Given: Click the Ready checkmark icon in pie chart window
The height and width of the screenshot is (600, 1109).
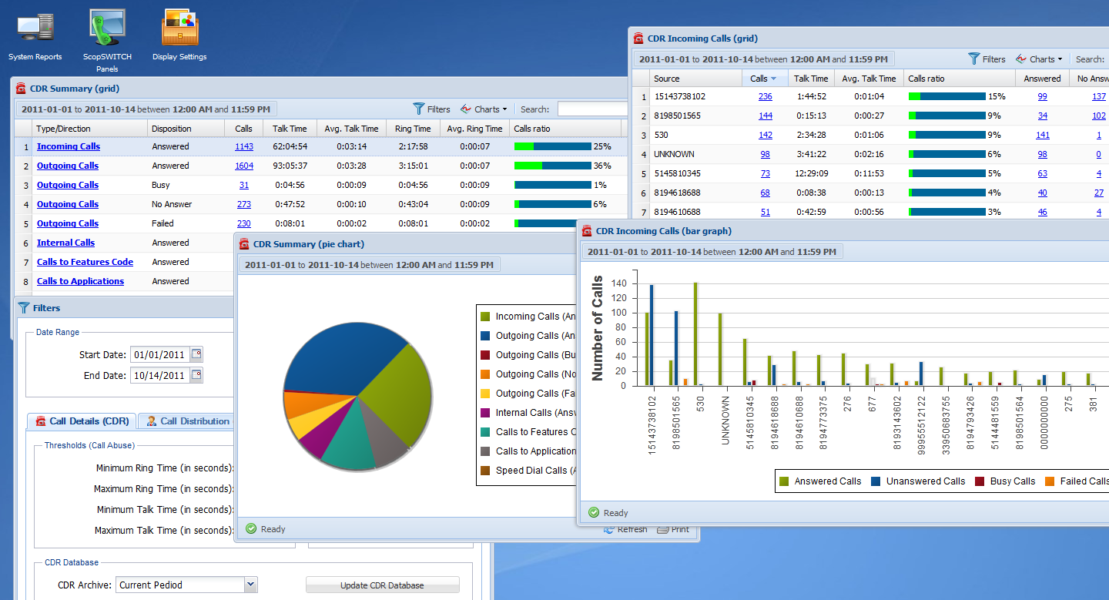Looking at the screenshot, I should pos(251,528).
